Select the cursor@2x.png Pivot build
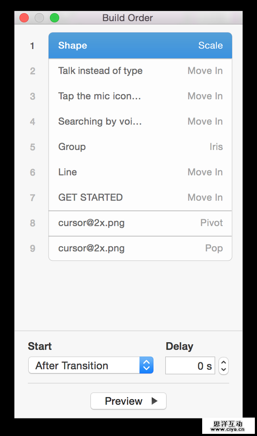 click(140, 223)
